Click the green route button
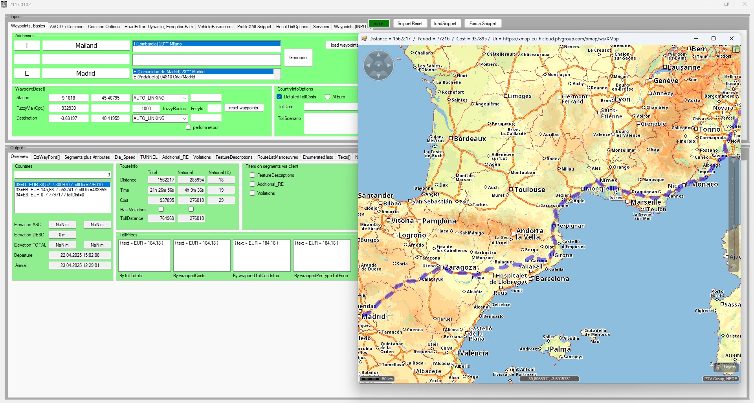This screenshot has height=403, width=754. coord(378,24)
